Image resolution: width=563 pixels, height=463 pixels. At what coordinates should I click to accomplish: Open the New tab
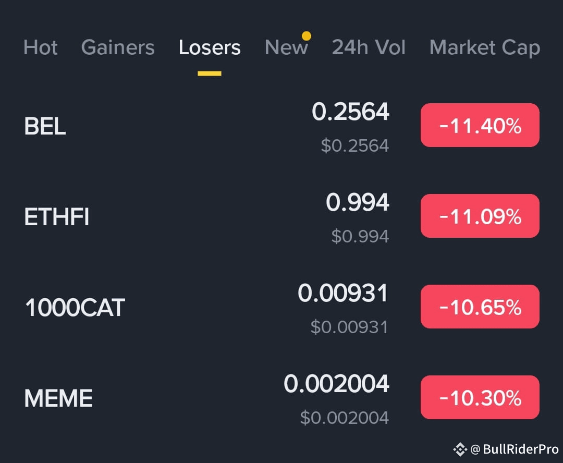click(x=286, y=47)
